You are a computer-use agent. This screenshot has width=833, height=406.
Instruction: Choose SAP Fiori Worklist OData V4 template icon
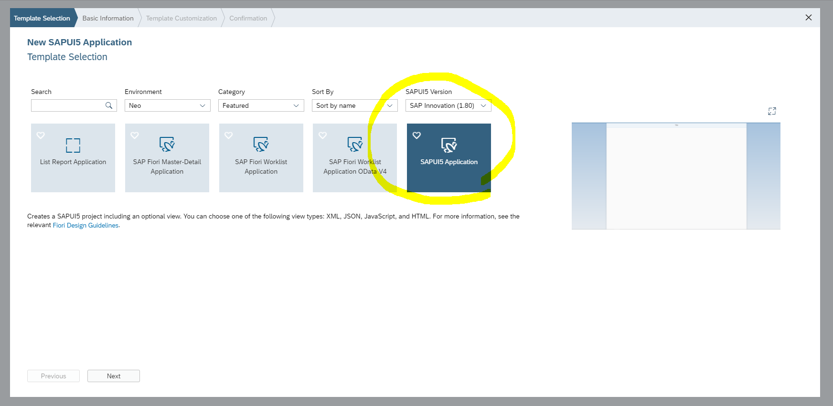(355, 145)
